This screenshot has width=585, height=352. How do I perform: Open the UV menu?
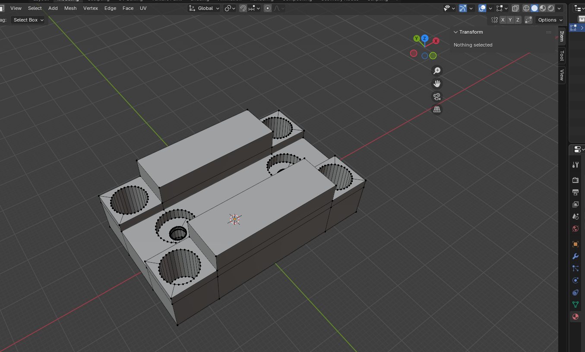pyautogui.click(x=143, y=8)
